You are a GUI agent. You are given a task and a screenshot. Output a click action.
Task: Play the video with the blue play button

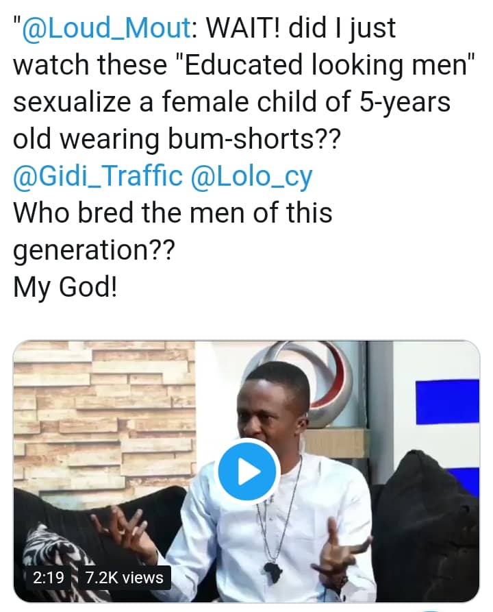point(247,472)
